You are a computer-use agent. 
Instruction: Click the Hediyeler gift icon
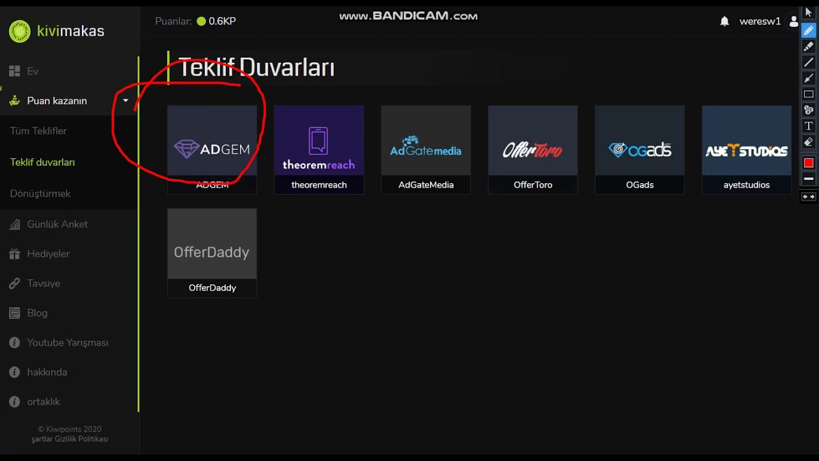click(14, 254)
